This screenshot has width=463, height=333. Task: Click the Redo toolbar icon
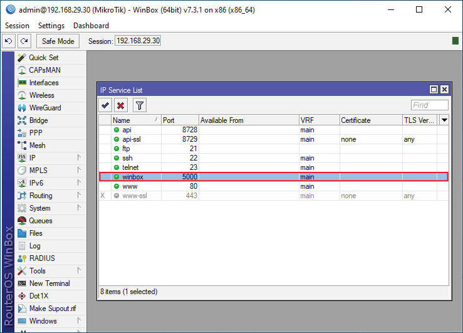click(24, 41)
